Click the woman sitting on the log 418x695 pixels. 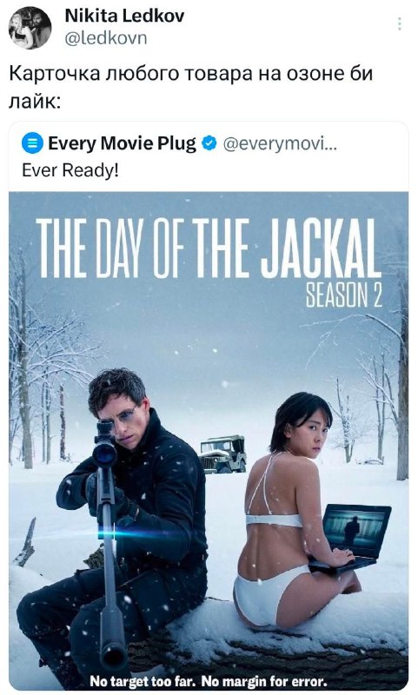[x=293, y=510]
